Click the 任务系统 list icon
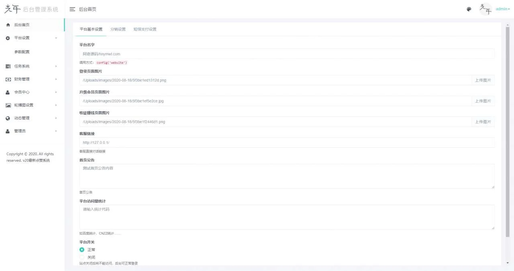Image resolution: width=514 pixels, height=271 pixels. (x=8, y=66)
